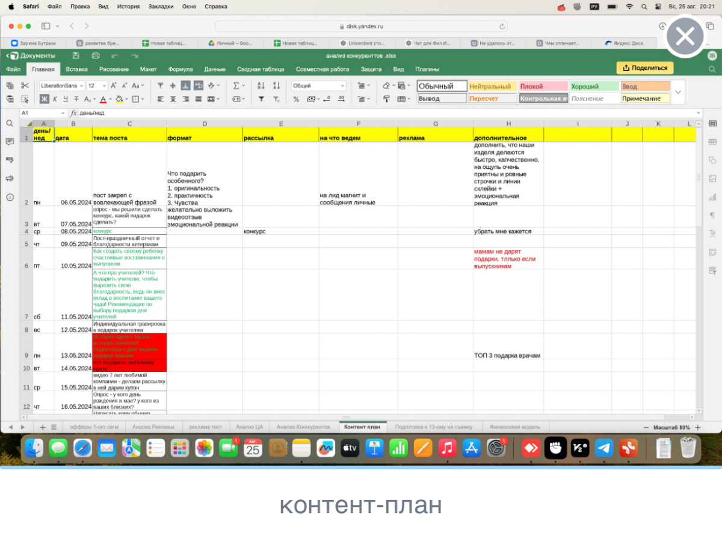Open spellcheck panel in left sidebar
The image size is (722, 542).
coord(10,160)
